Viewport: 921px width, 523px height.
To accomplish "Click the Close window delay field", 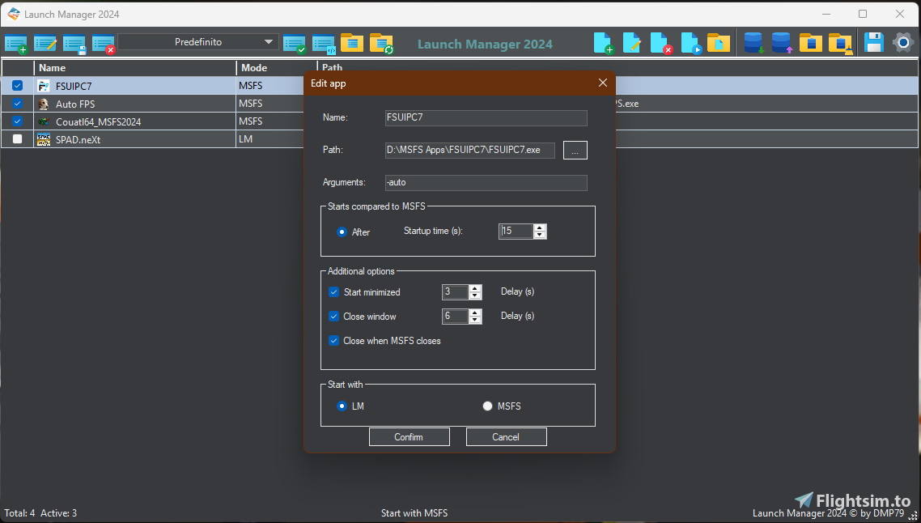I will tap(455, 317).
